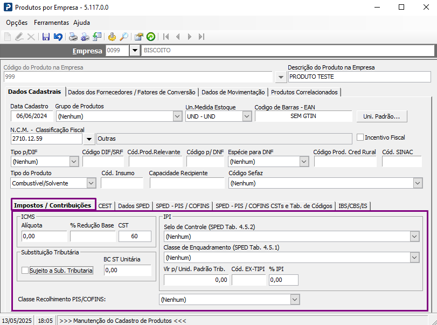The width and height of the screenshot is (437, 325).
Task: Go to the next record
Action: point(190,37)
